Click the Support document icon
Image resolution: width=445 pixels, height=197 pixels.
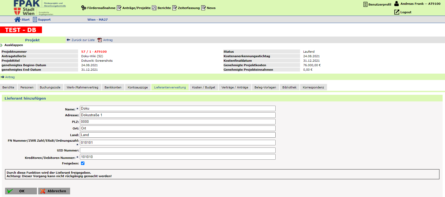(35, 20)
